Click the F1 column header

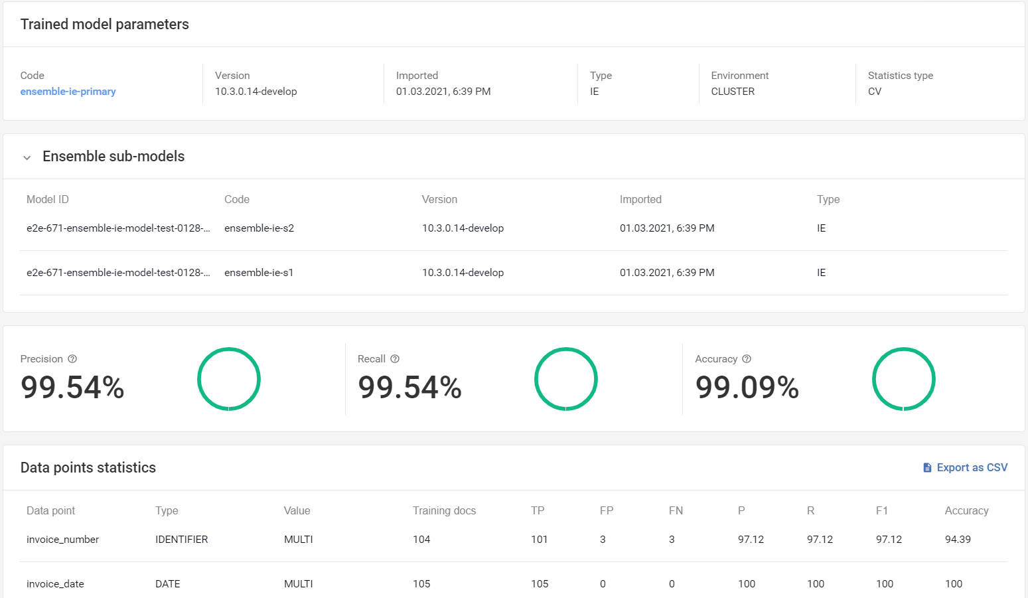[882, 511]
